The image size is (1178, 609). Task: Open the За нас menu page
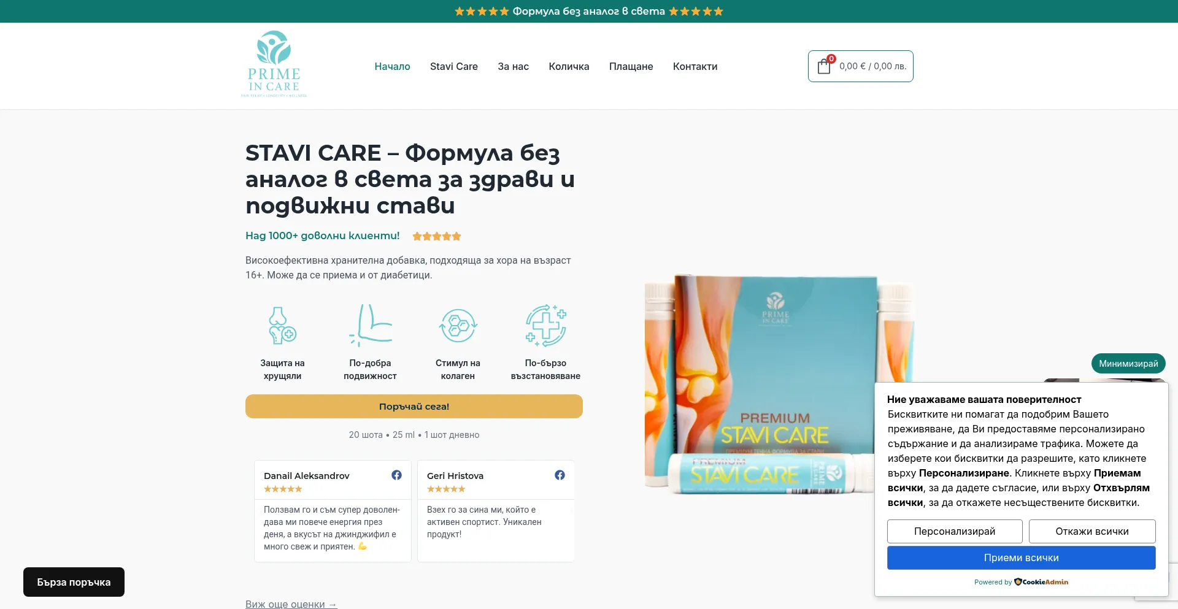(513, 66)
